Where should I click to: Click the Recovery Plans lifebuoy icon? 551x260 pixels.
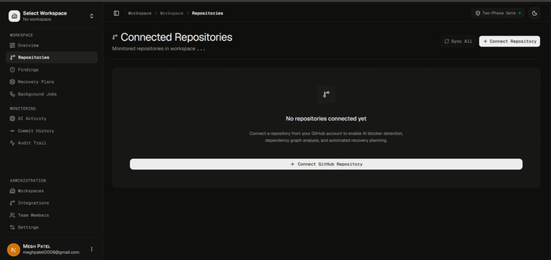(12, 82)
